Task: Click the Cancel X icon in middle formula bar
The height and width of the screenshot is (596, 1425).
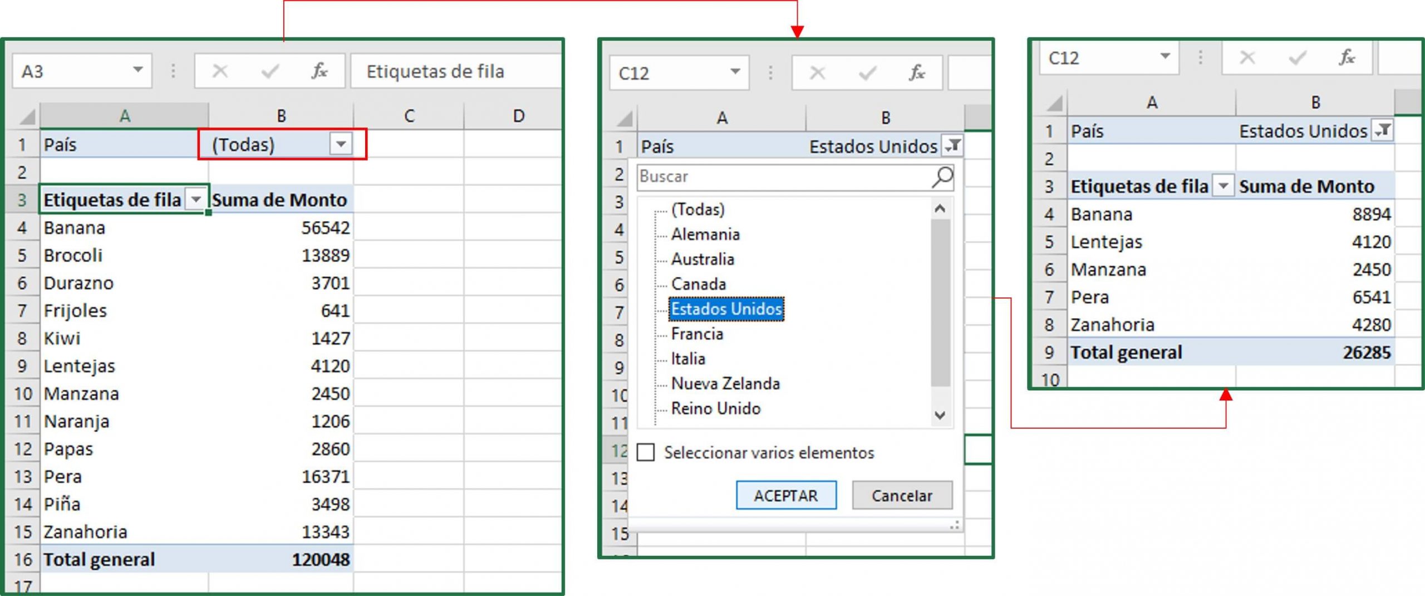Action: point(817,72)
